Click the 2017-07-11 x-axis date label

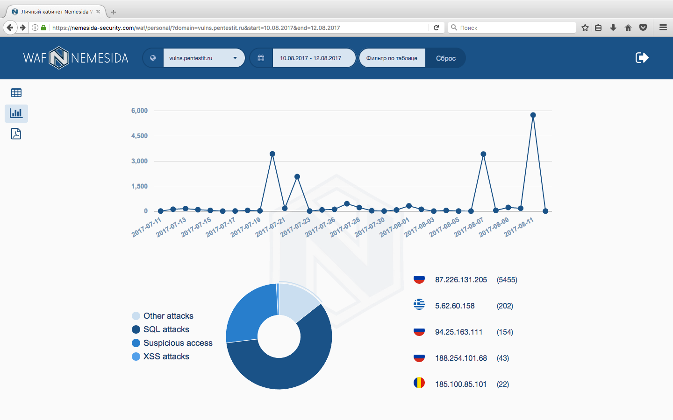click(x=146, y=227)
